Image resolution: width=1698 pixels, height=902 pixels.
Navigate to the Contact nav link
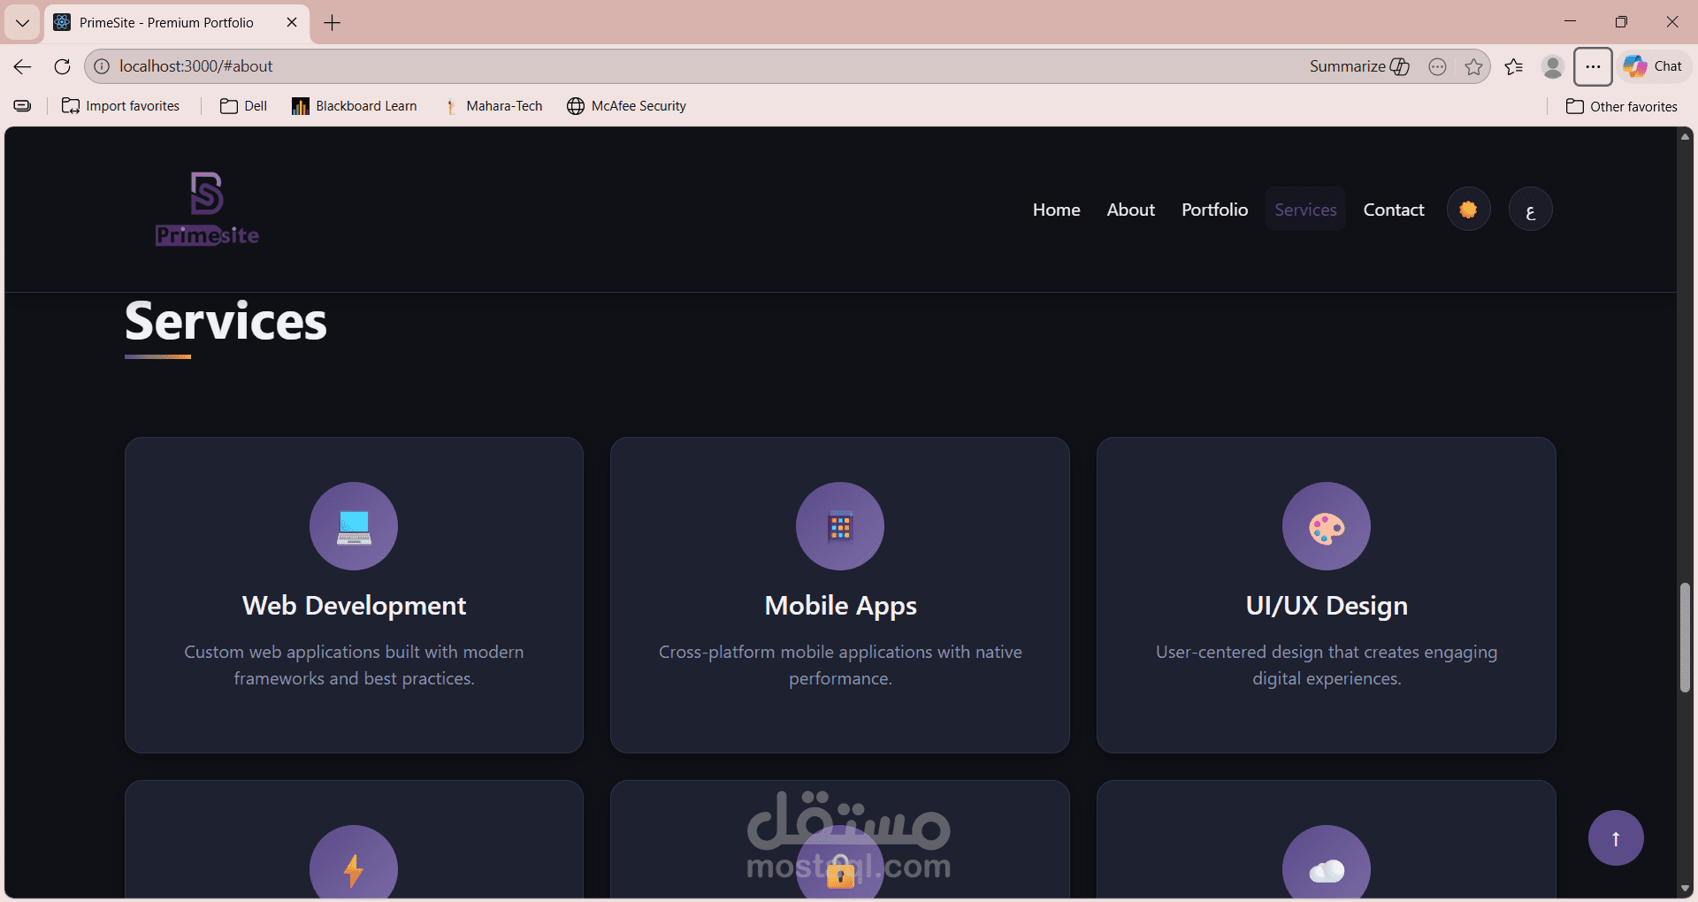tap(1394, 210)
